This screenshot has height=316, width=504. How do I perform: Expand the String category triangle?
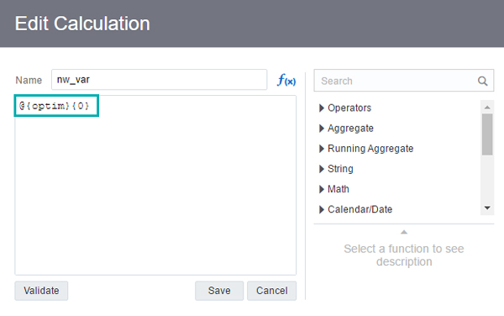tap(321, 169)
